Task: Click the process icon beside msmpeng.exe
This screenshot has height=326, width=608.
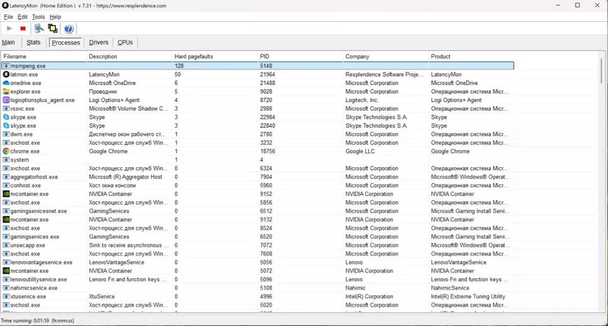Action: tap(6, 66)
